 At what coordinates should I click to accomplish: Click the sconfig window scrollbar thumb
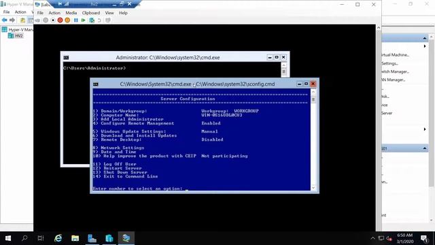(313, 99)
